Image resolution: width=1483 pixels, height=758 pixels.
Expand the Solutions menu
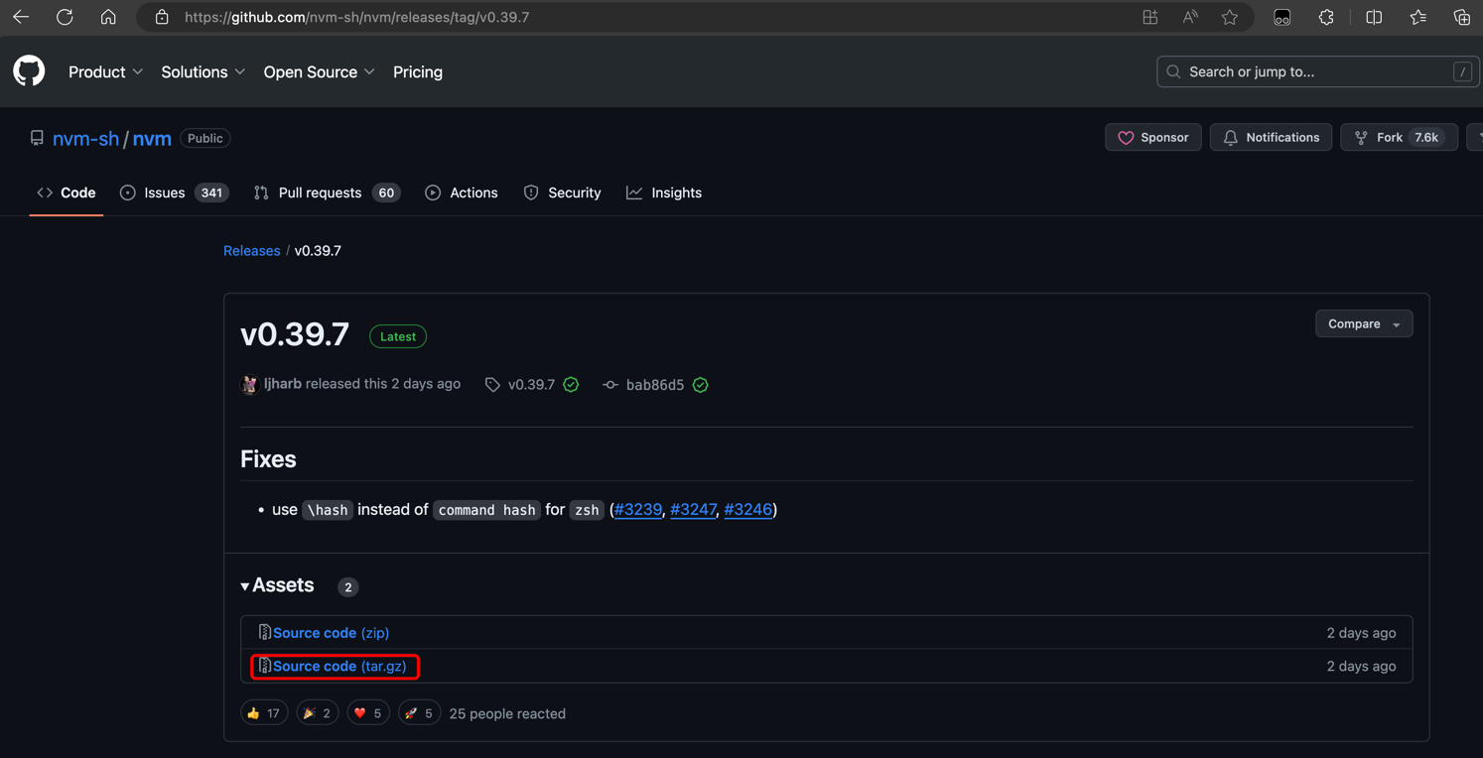coord(202,71)
